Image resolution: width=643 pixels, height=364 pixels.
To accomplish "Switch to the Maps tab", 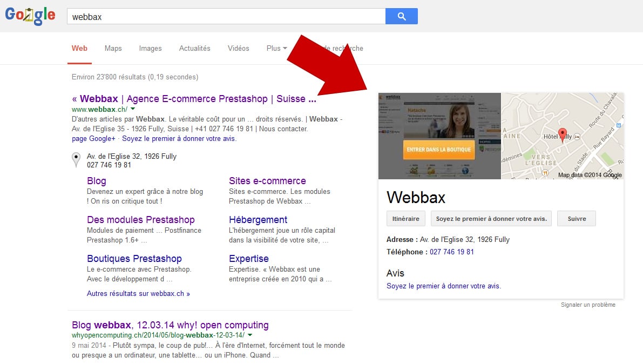I will (x=113, y=49).
